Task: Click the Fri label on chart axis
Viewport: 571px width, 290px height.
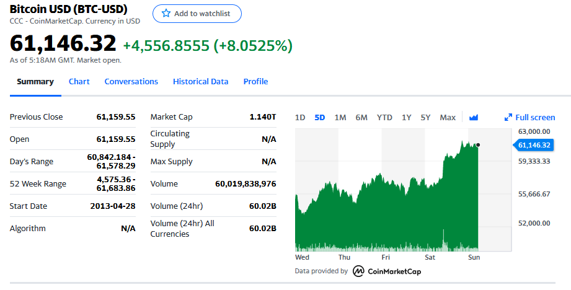Action: tap(386, 257)
